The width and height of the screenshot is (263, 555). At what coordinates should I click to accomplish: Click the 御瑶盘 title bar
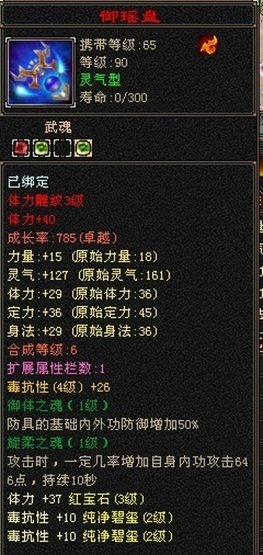[x=129, y=16]
